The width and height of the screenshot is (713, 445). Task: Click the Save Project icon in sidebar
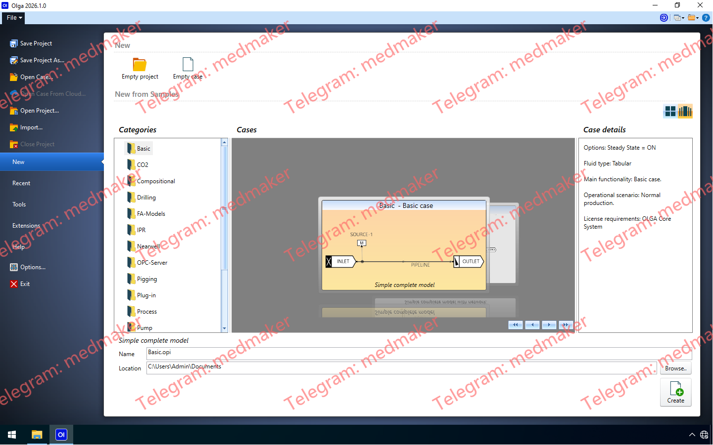click(x=14, y=43)
